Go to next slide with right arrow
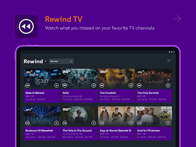 (x=177, y=19)
